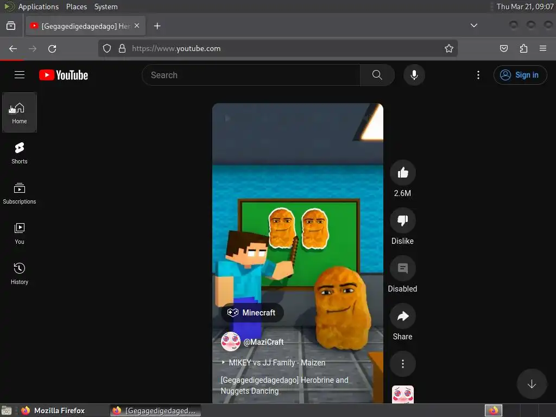Like this Short with thumbs up
The image size is (556, 417).
[402, 173]
